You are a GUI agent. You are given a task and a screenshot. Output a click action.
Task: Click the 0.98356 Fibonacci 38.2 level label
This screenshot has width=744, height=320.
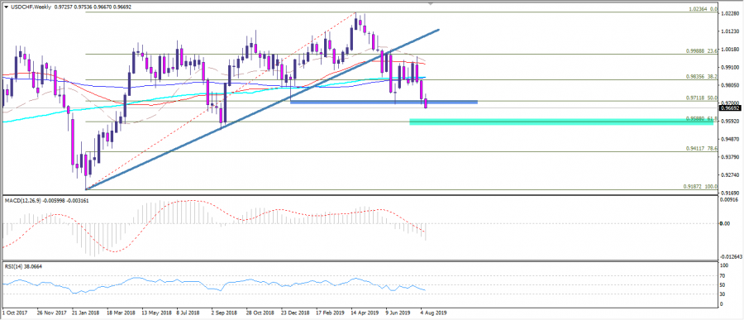[702, 76]
